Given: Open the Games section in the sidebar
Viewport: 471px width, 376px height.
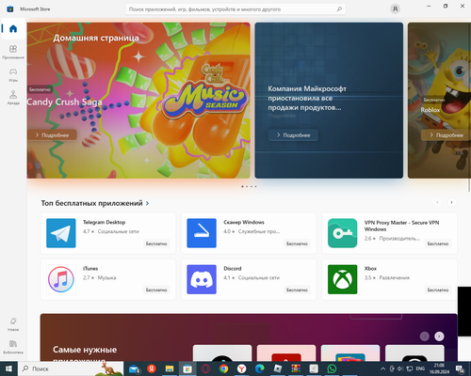Looking at the screenshot, I should 13,75.
